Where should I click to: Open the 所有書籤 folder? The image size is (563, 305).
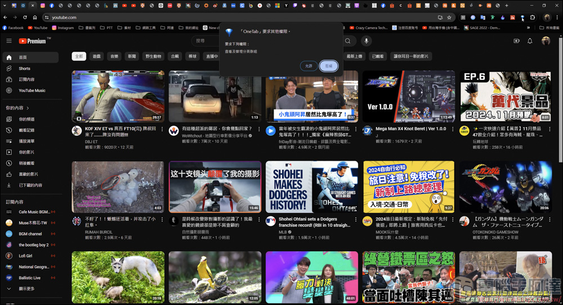click(x=549, y=28)
